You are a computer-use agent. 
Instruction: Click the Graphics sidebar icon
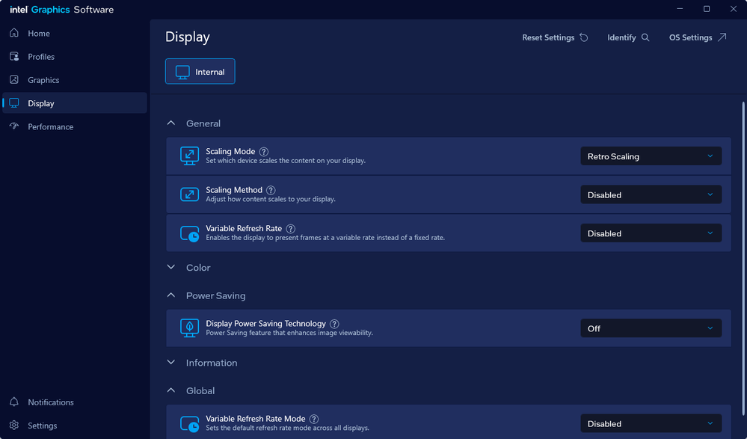click(14, 79)
